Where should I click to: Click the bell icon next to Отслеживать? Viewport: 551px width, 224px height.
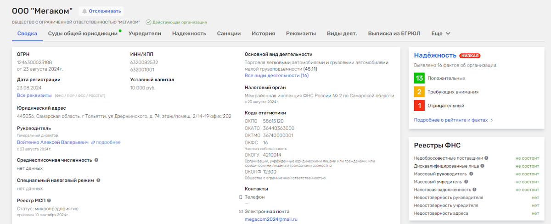click(x=84, y=11)
